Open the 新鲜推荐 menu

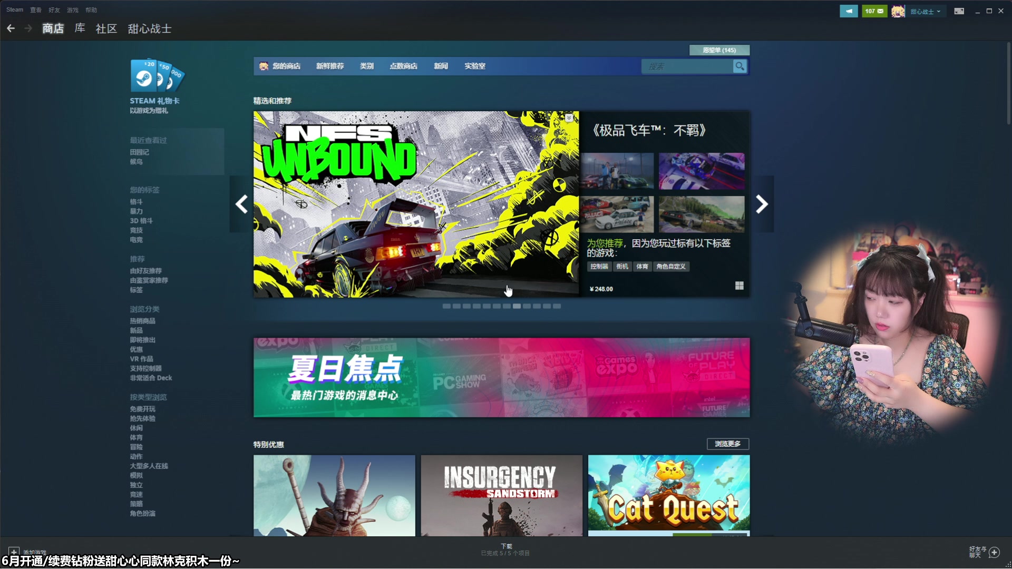tap(330, 66)
